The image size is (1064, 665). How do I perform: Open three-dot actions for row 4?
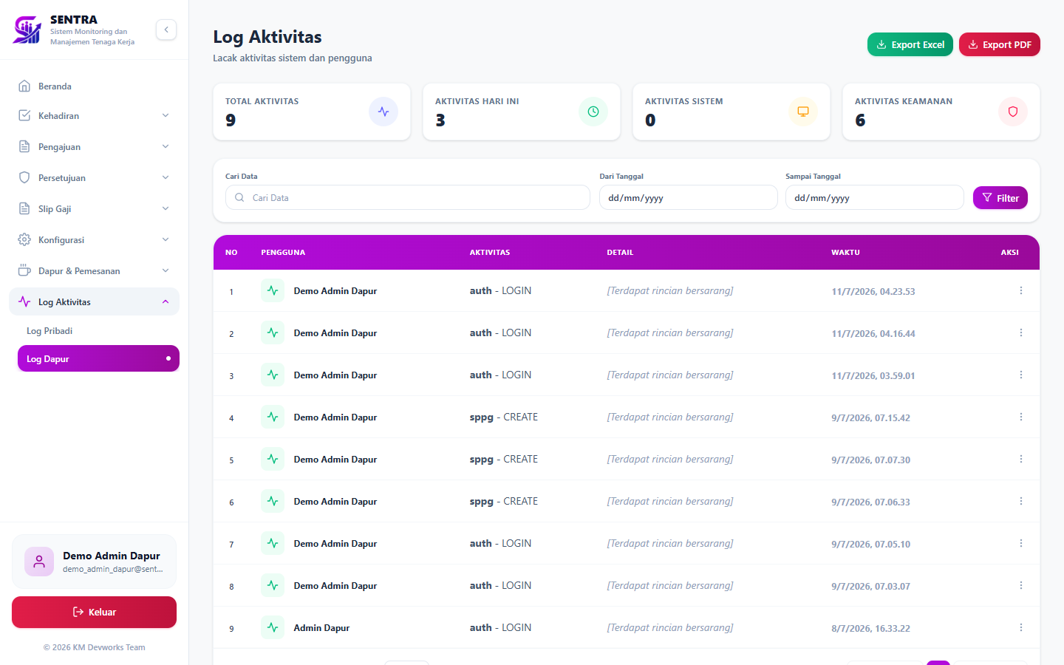[x=1021, y=417]
